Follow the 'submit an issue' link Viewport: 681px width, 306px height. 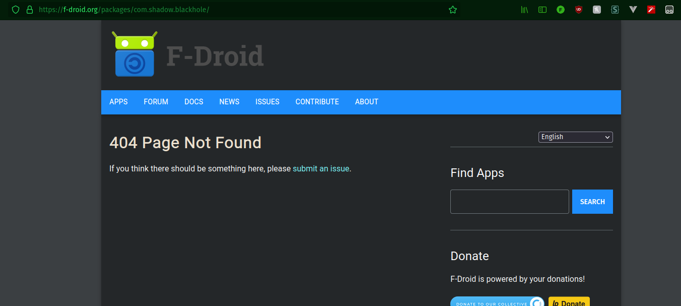click(321, 169)
